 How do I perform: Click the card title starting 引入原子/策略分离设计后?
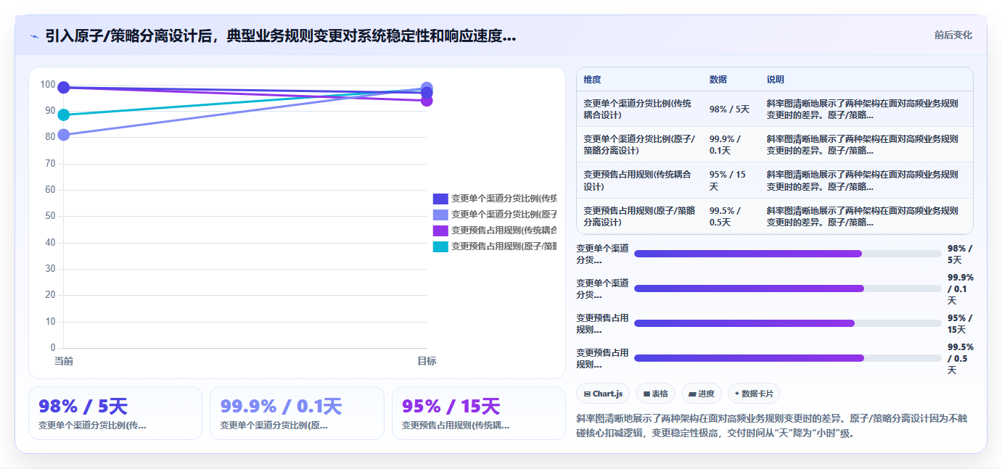(281, 36)
